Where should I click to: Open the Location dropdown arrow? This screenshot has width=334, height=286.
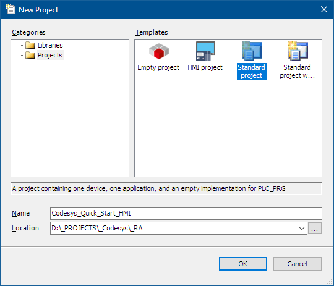tap(301, 229)
